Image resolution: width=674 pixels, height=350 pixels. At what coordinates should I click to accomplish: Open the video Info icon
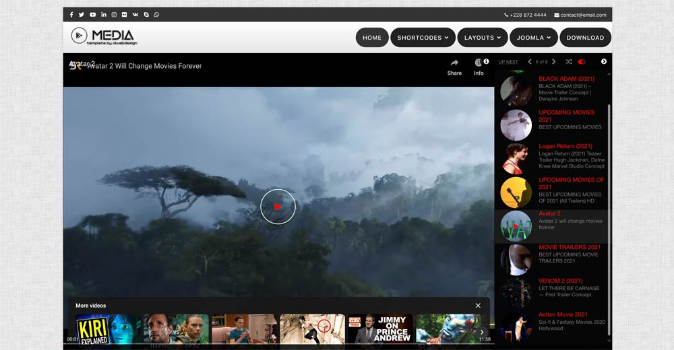click(478, 63)
